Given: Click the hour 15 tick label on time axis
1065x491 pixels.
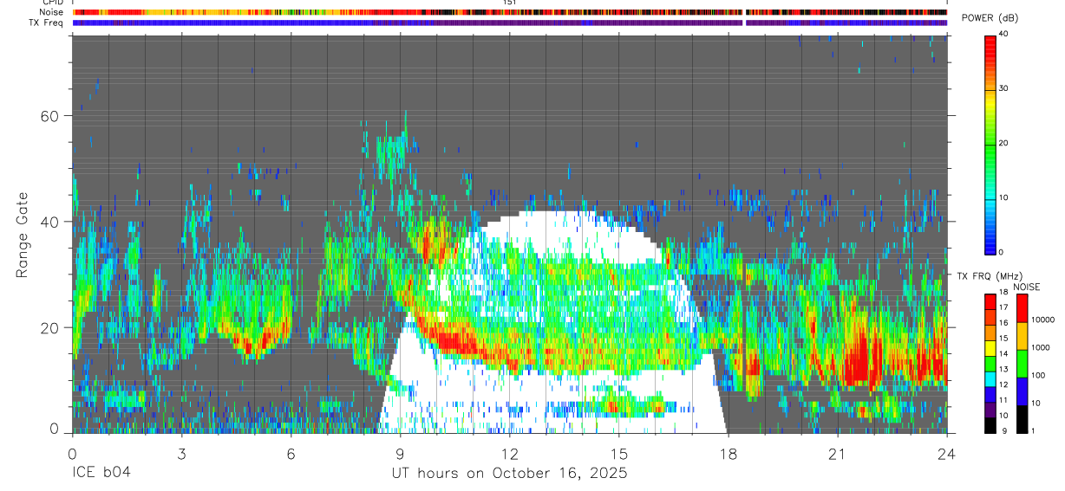Looking at the screenshot, I should point(618,453).
